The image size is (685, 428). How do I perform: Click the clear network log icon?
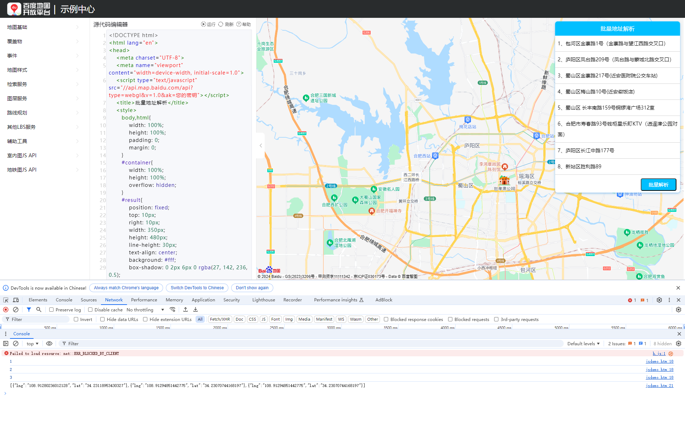16,310
